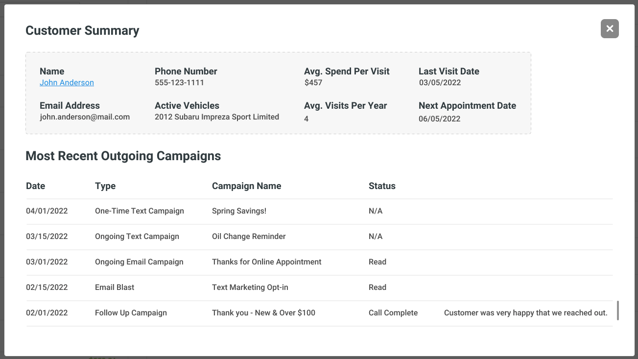
Task: Sort by the Campaign Name column header
Action: tap(246, 186)
